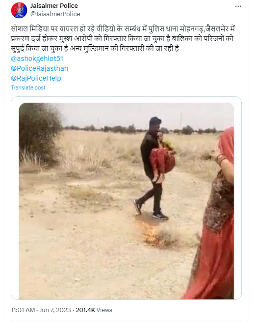Open the Jaisalmer Police profile avatar
The image size is (254, 322).
pos(19,10)
